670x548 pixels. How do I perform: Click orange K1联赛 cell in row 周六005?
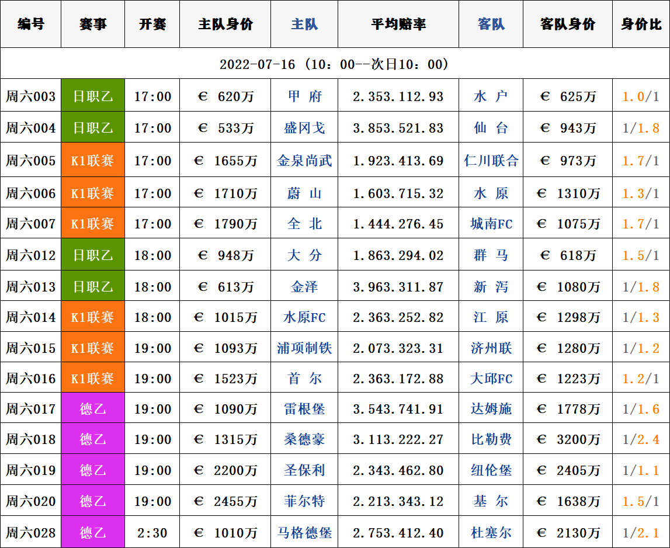coord(93,161)
